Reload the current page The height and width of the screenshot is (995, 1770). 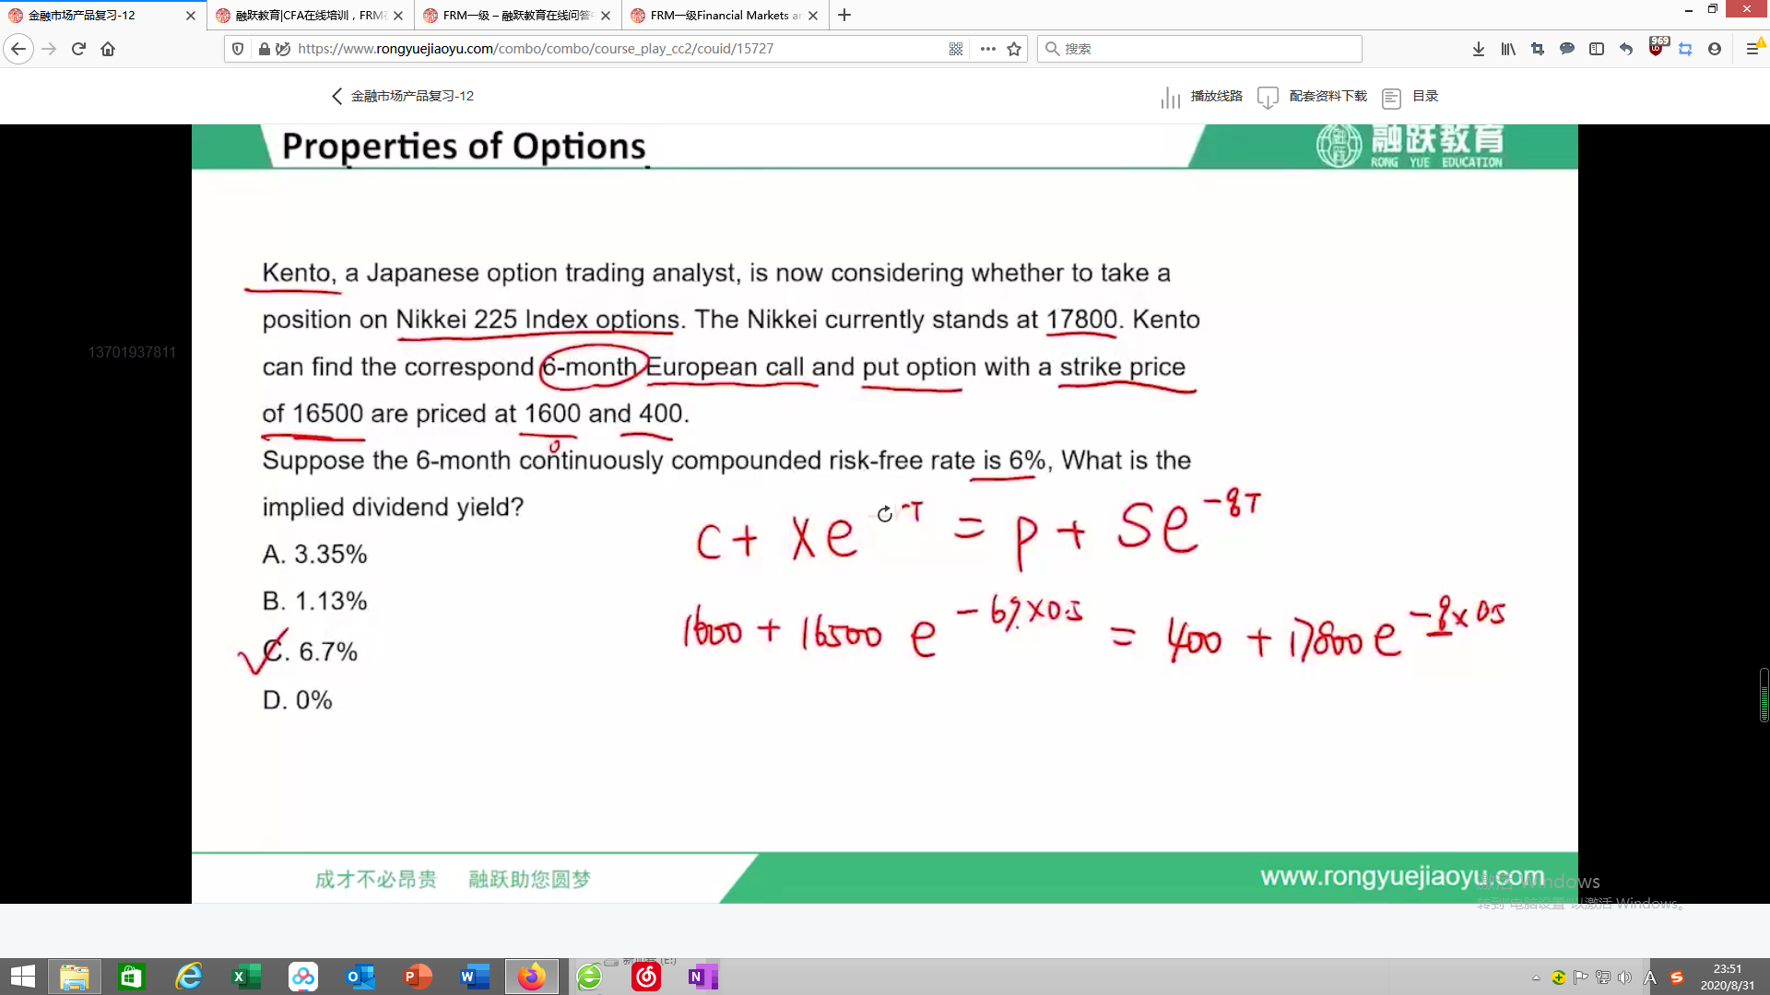[78, 49]
